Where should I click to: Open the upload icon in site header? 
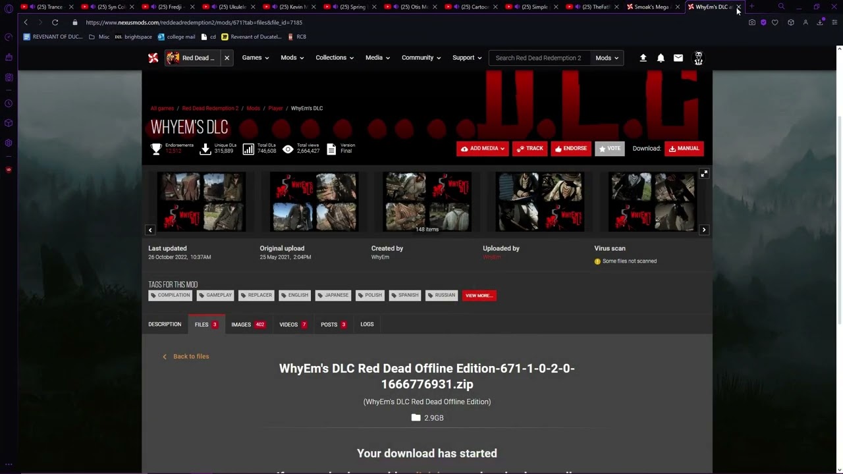643,58
